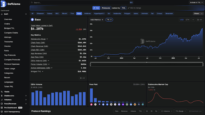The width and height of the screenshot is (205, 115).
Task: Click the Base chain logo icon
Action: tap(32, 19)
